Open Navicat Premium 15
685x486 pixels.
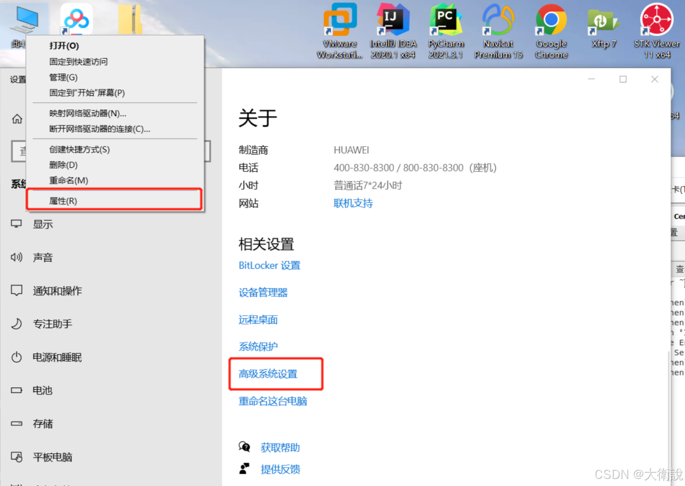tap(497, 20)
